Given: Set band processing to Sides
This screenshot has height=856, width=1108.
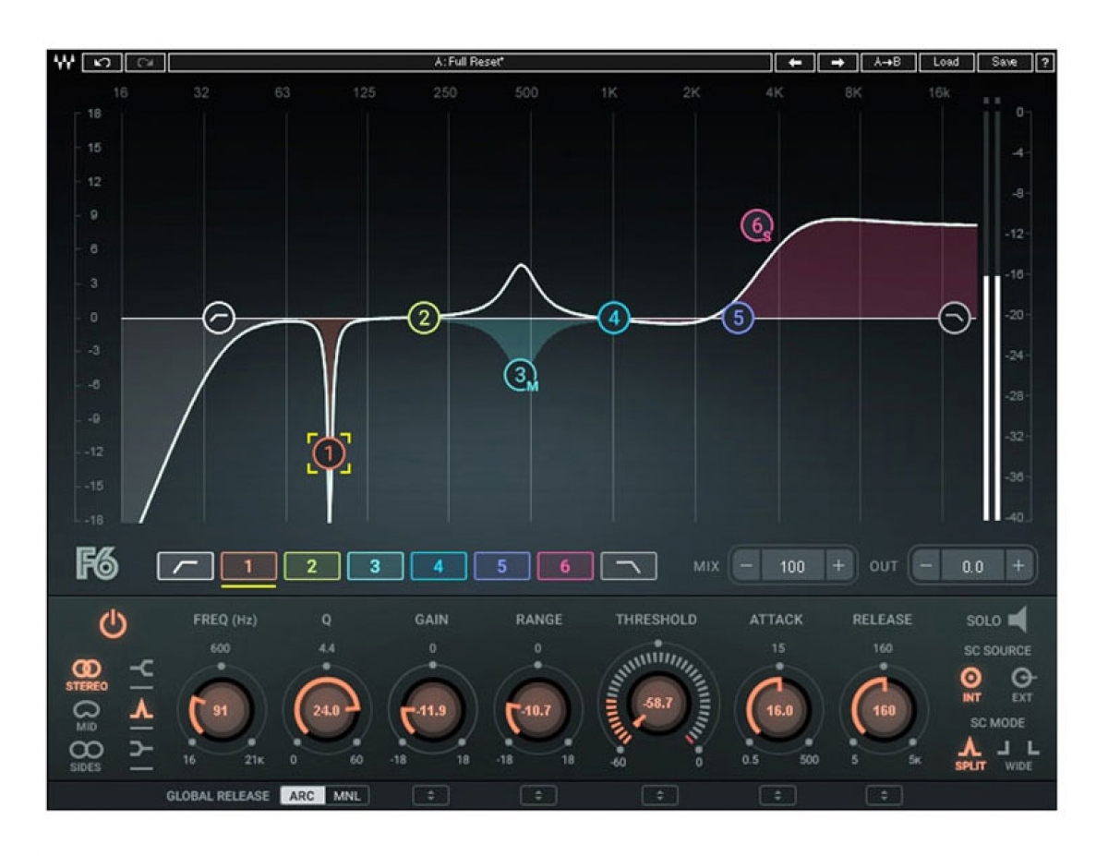Looking at the screenshot, I should [x=86, y=755].
